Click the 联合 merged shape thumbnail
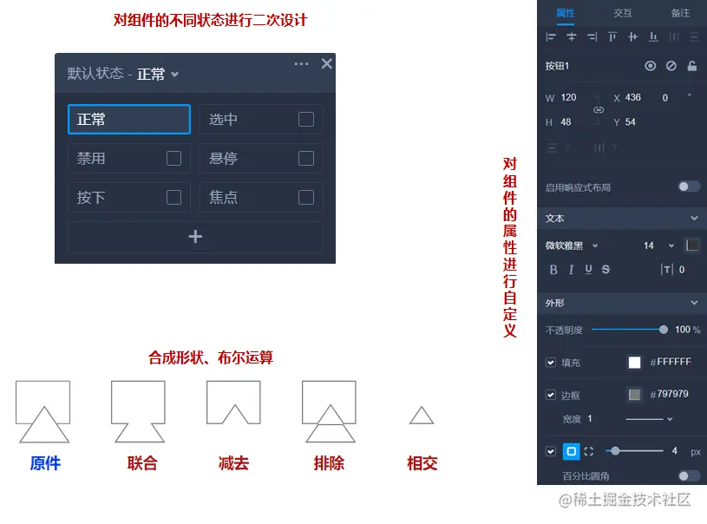This screenshot has width=707, height=524. point(138,412)
